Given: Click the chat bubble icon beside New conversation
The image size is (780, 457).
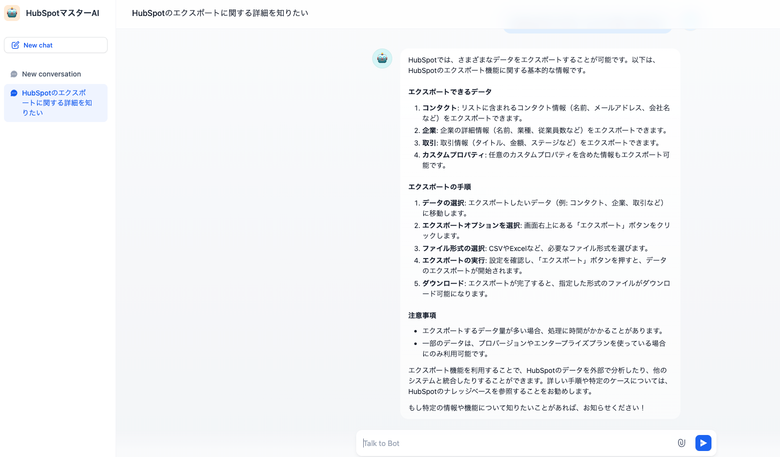Looking at the screenshot, I should click(14, 74).
